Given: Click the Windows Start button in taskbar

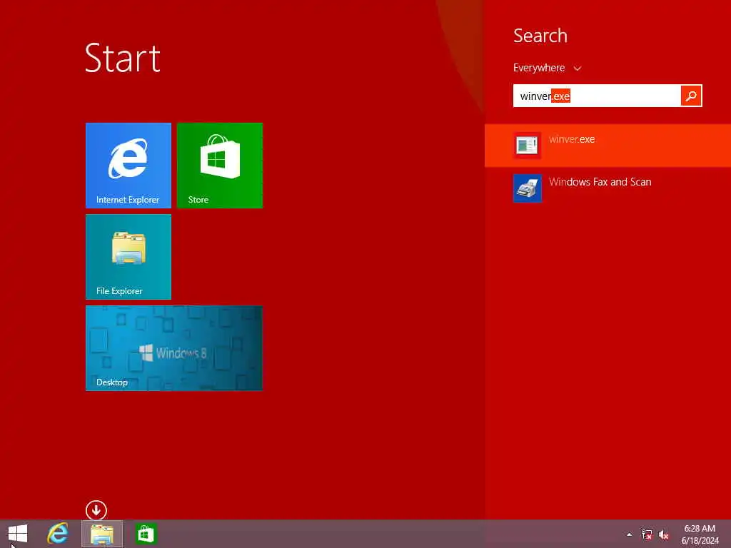Looking at the screenshot, I should coord(18,534).
